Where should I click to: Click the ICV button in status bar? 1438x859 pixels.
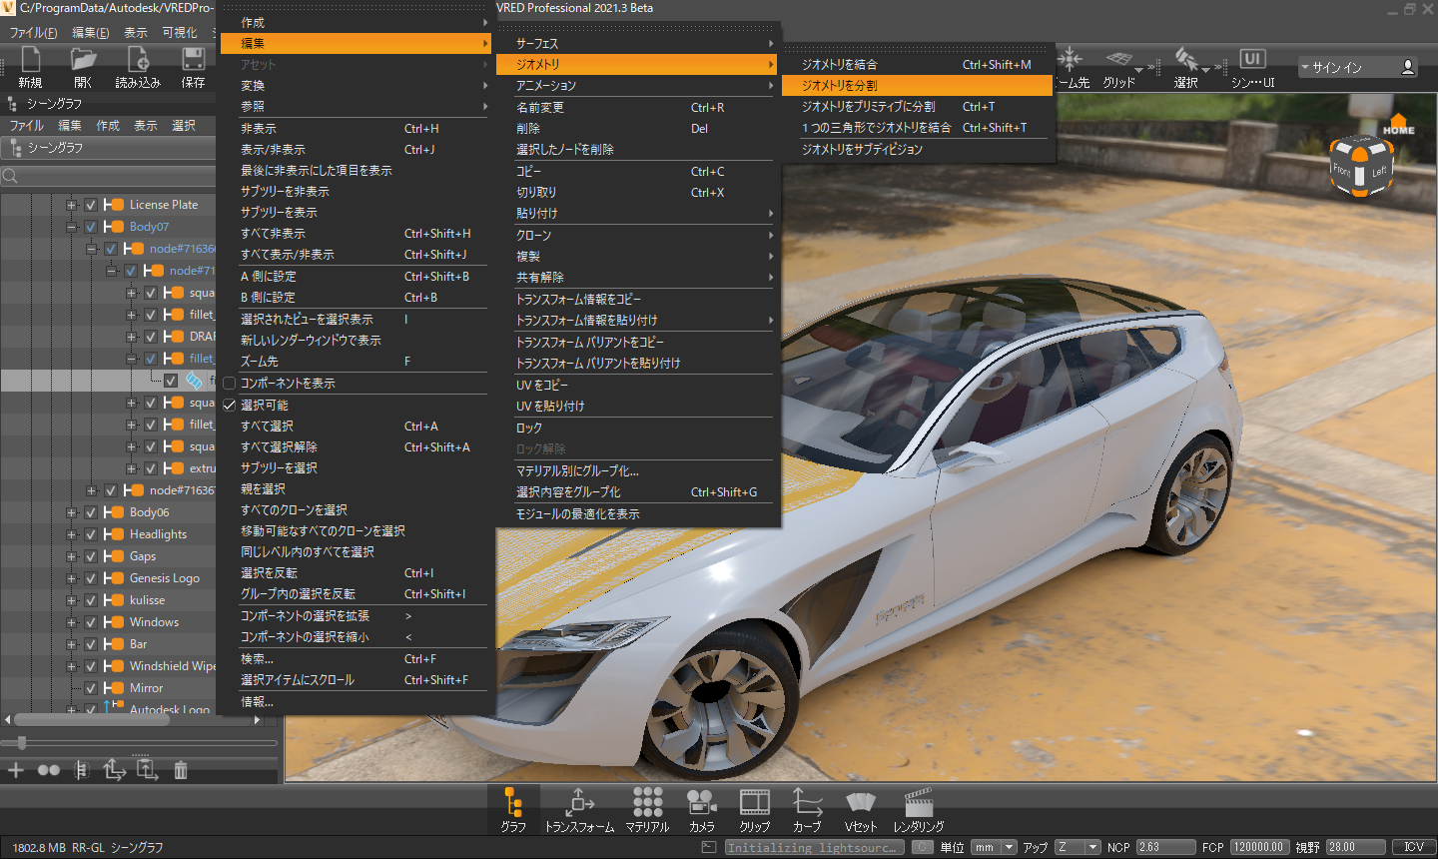[x=1413, y=847]
